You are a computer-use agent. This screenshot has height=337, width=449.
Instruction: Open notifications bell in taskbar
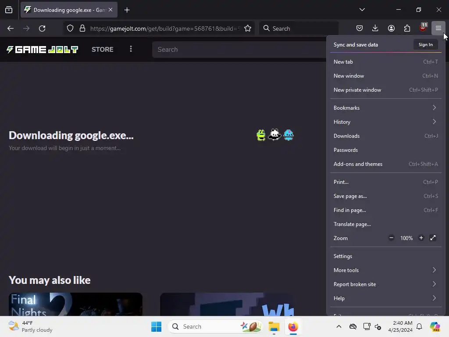(419, 326)
